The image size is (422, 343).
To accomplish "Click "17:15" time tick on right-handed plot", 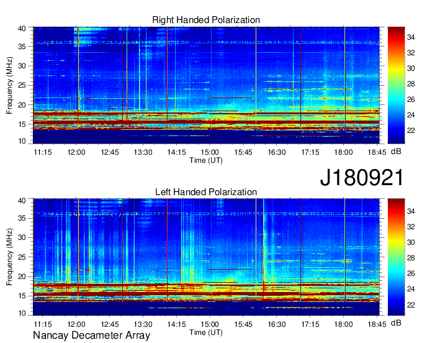I will [310, 152].
